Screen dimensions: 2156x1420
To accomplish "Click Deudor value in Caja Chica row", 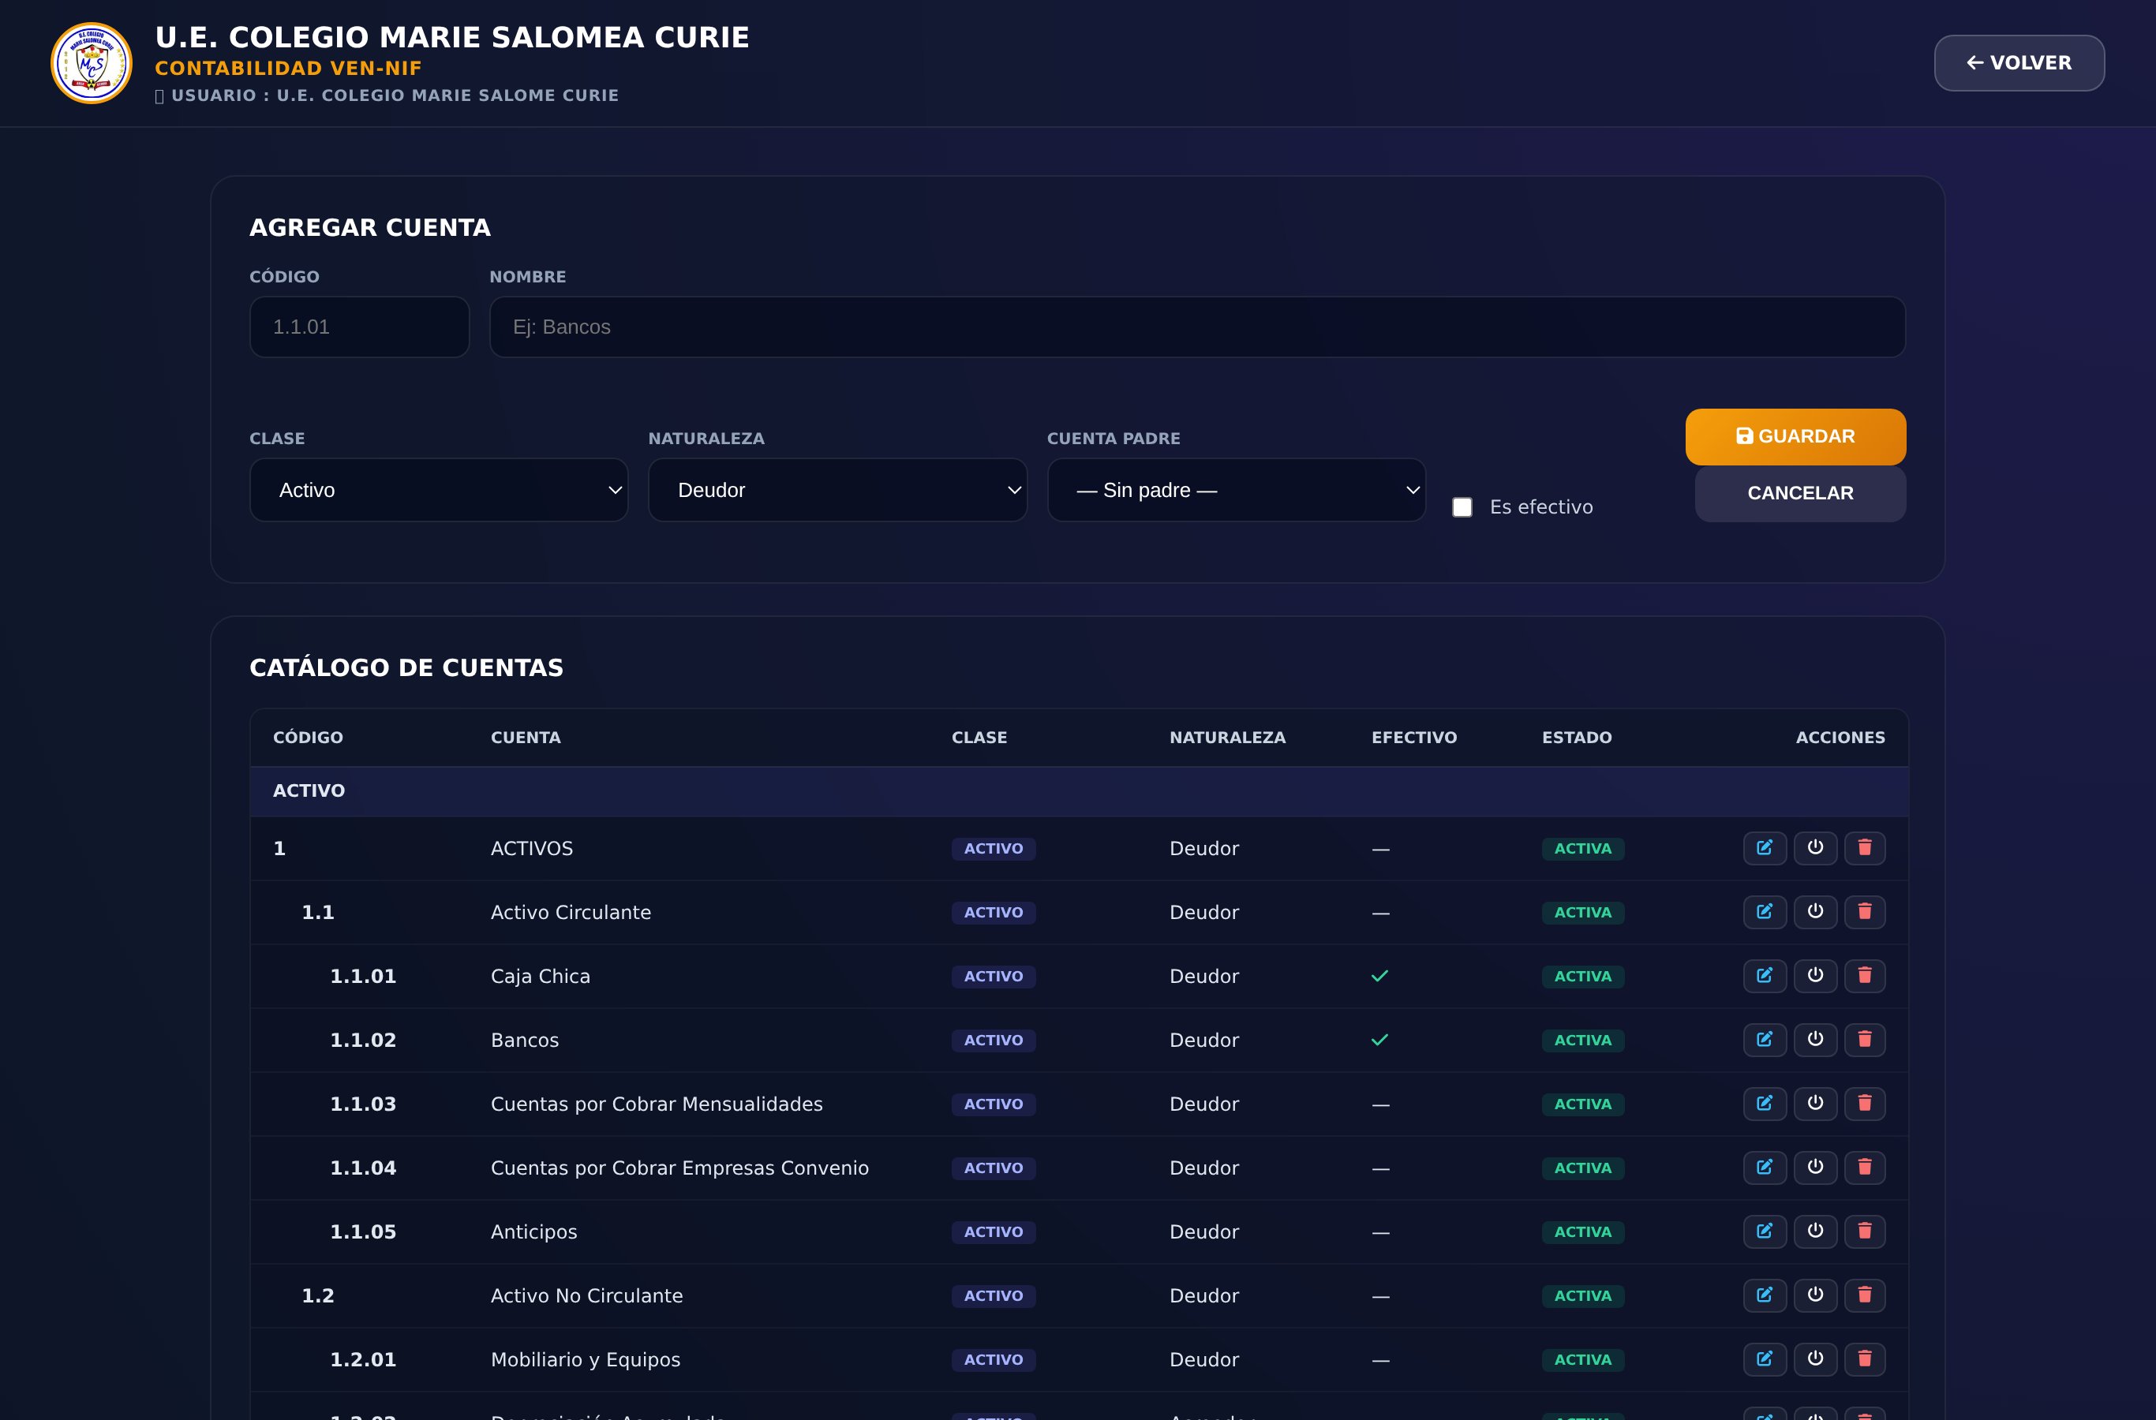I will tap(1204, 977).
